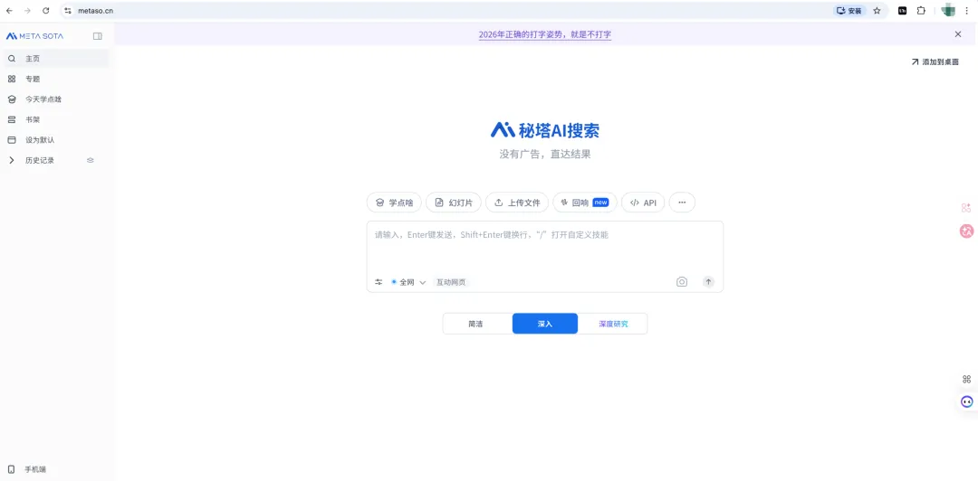Viewport: 978px width, 481px height.
Task: Open the browser three-dot menu
Action: (966, 11)
